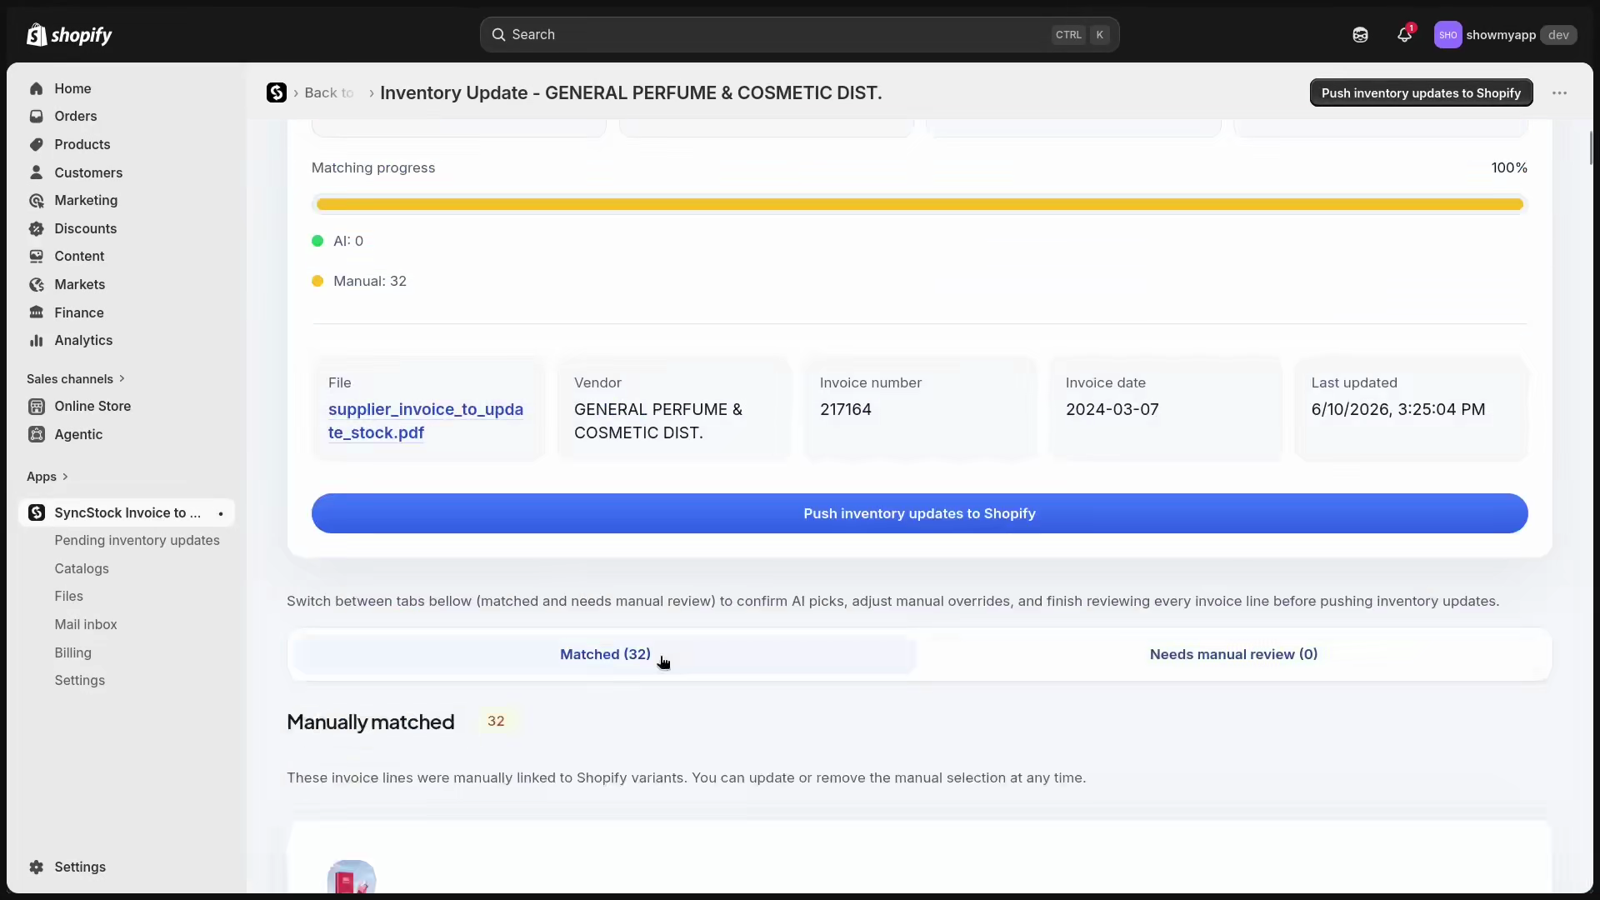Click the SyncStock logo in breadcrumb

point(277,92)
